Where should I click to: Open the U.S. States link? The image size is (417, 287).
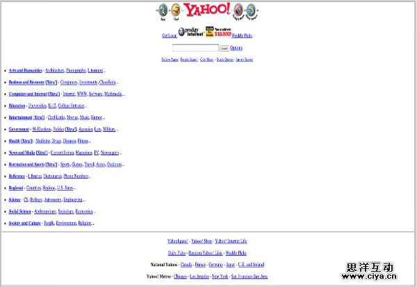tap(65, 188)
